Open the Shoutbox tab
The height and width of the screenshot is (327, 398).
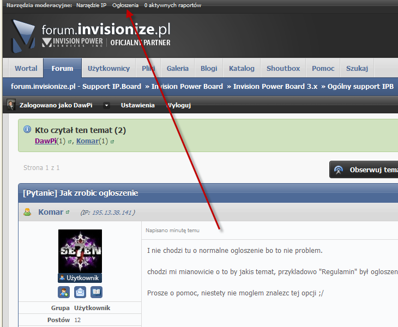(x=283, y=69)
